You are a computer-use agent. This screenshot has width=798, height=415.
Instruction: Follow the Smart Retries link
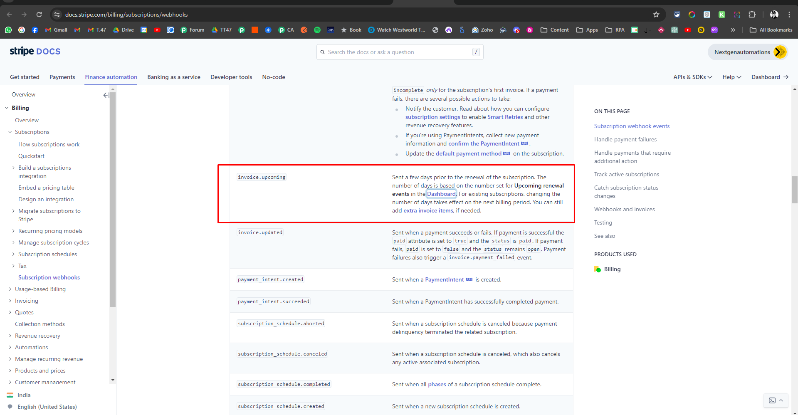(x=505, y=117)
